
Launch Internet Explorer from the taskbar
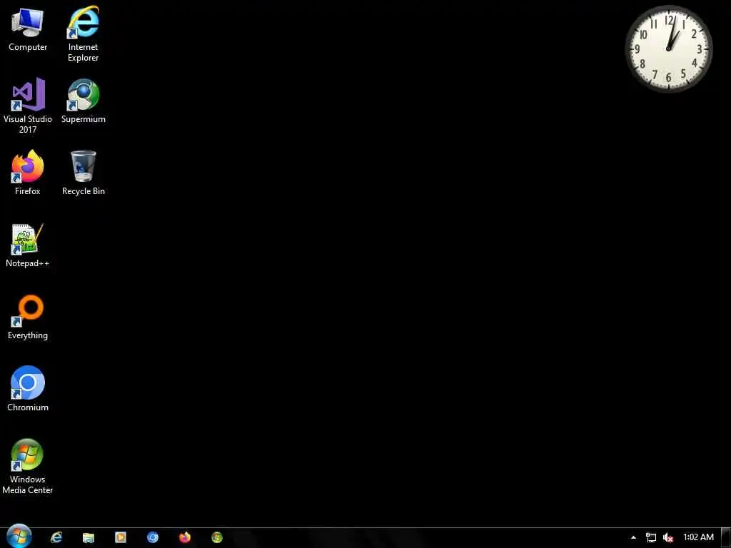coord(56,537)
